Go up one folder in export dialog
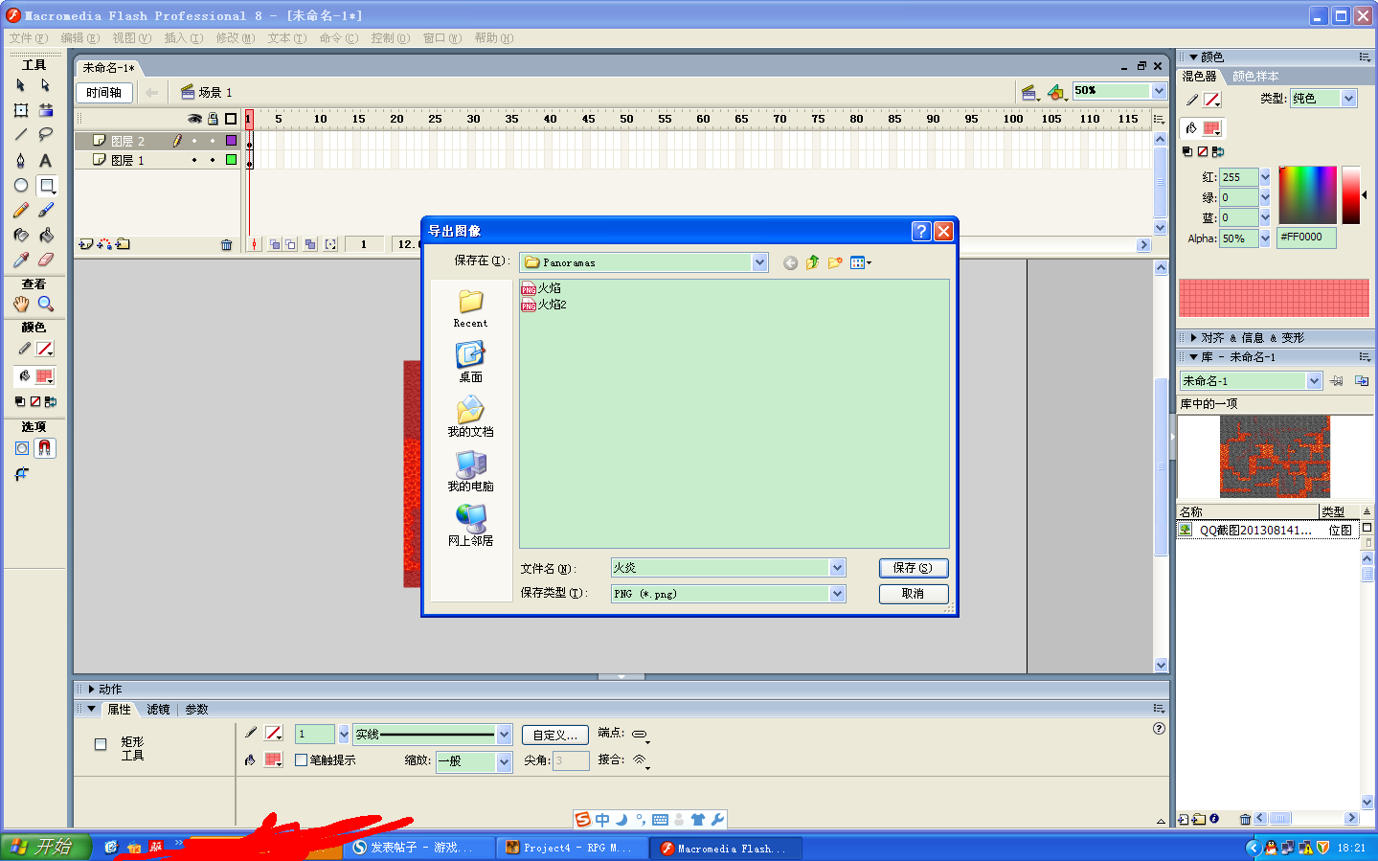Screen dimensions: 1378x861 pyautogui.click(x=813, y=262)
